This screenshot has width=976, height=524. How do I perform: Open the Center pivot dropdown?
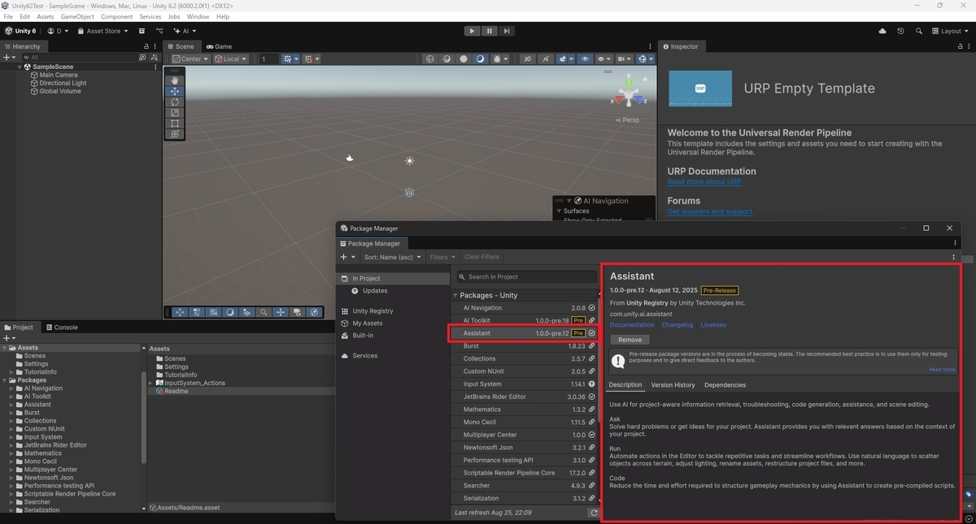(x=190, y=58)
